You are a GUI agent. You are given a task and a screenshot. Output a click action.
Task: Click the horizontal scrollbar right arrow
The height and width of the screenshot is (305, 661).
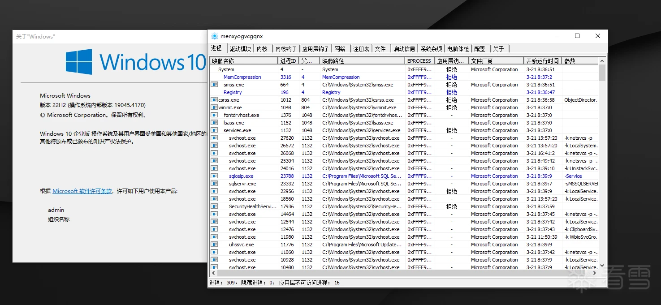coord(595,273)
